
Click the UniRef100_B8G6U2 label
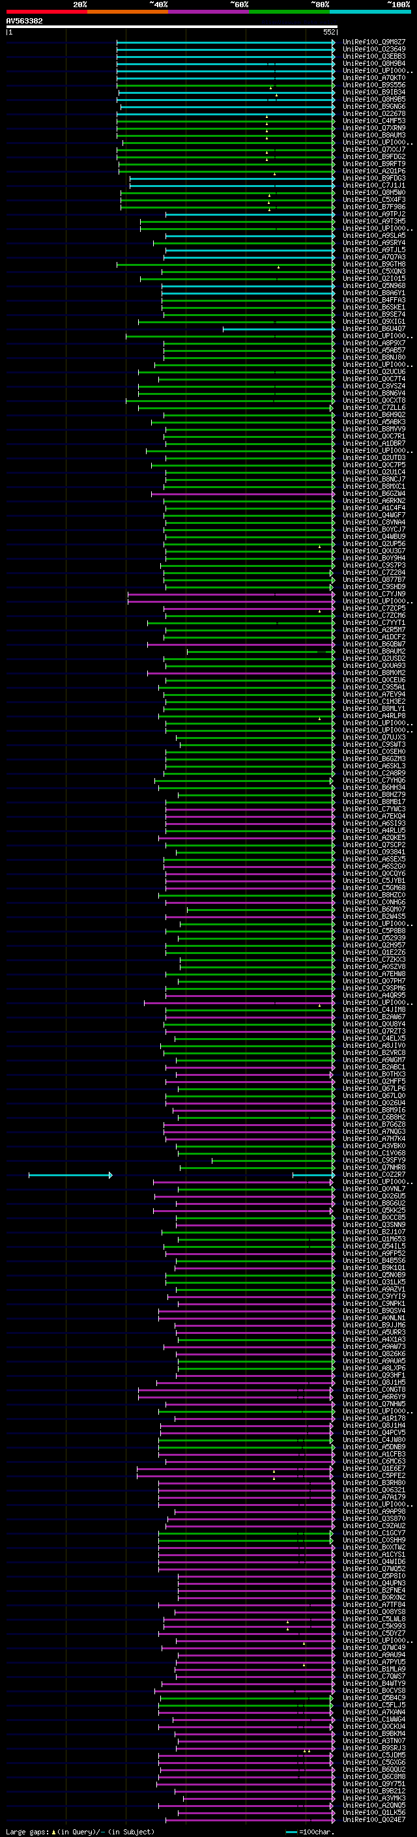point(374,1203)
